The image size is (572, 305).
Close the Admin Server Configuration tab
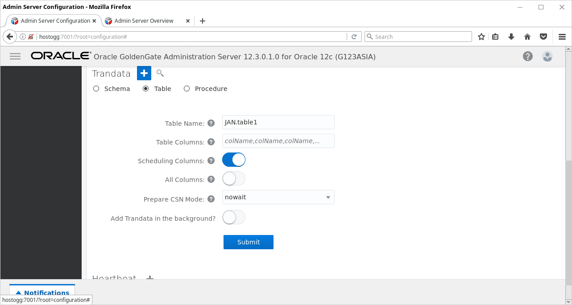tap(94, 21)
